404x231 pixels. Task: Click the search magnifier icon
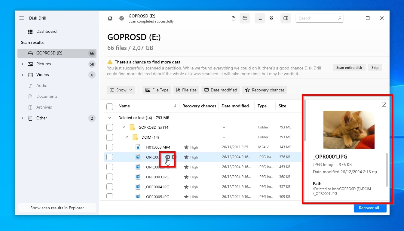pos(339,18)
